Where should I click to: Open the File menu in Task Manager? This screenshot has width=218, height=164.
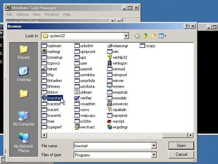9,14
